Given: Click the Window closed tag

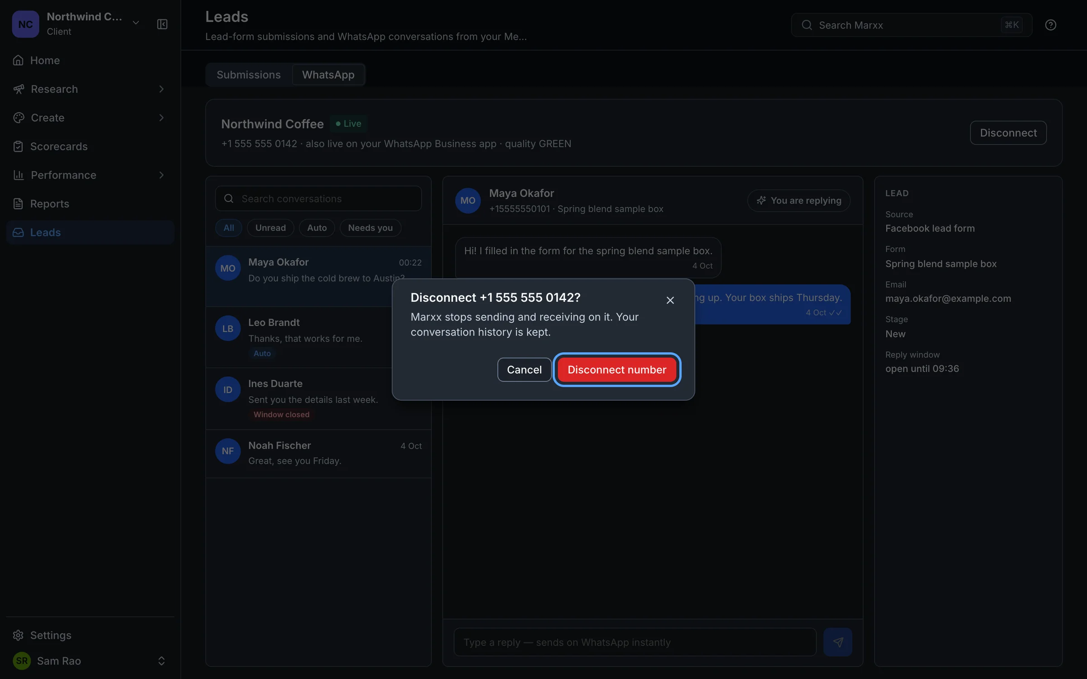Looking at the screenshot, I should 281,415.
